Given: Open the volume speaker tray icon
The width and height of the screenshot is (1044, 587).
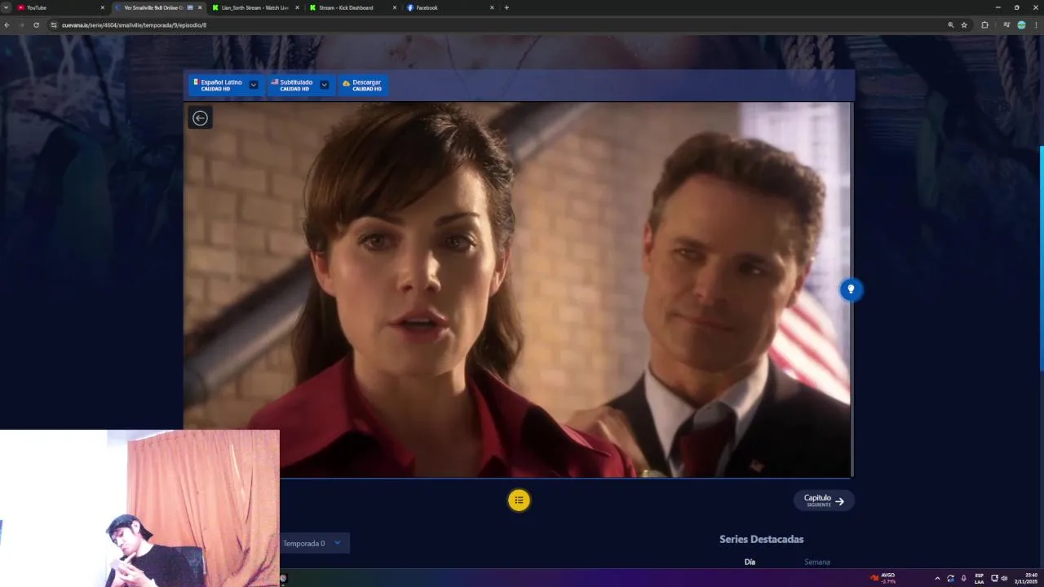Looking at the screenshot, I should pos(1004,578).
